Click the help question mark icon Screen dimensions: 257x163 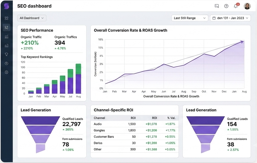click(x=226, y=6)
